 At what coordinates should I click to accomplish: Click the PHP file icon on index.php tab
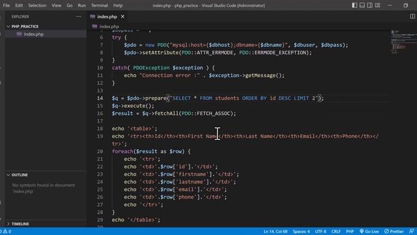coord(93,16)
